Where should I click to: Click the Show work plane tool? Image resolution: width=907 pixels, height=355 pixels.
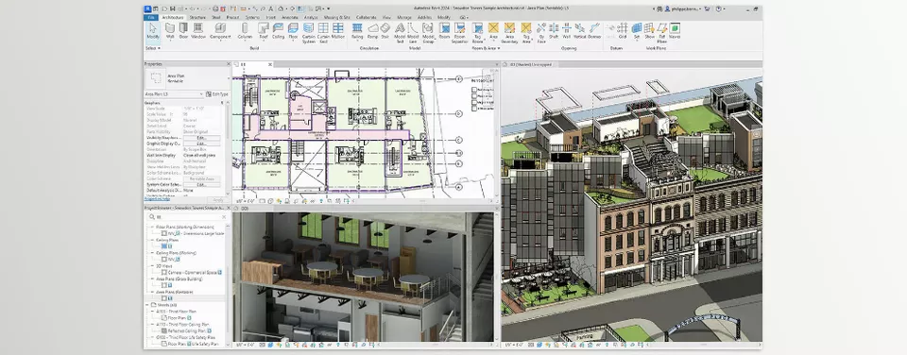click(x=650, y=31)
